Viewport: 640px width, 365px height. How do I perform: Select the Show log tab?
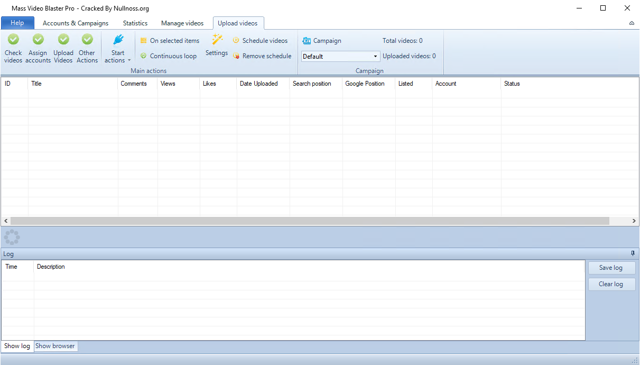coord(17,346)
